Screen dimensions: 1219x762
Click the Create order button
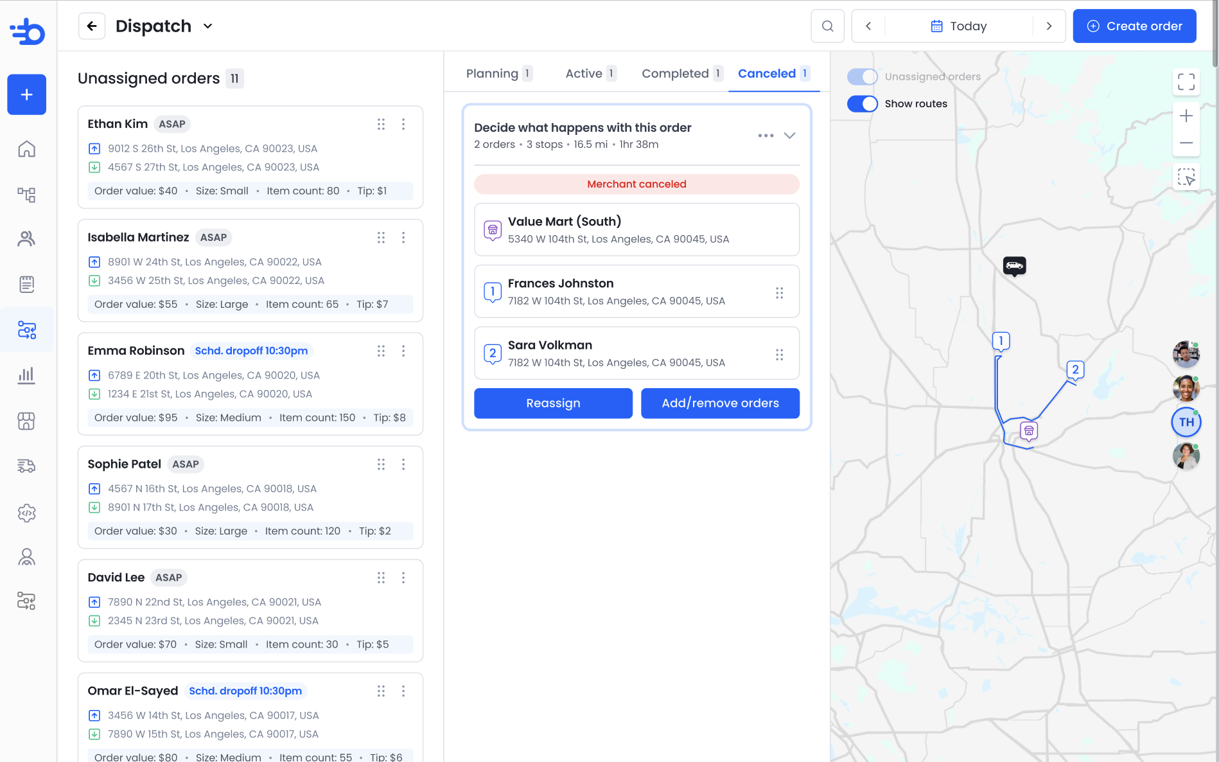pyautogui.click(x=1134, y=26)
